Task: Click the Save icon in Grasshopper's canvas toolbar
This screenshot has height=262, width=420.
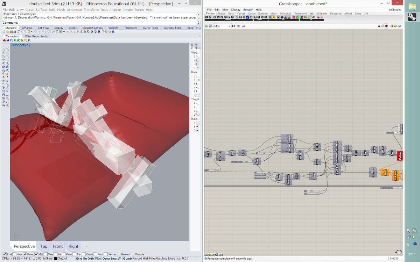Action: [210, 26]
